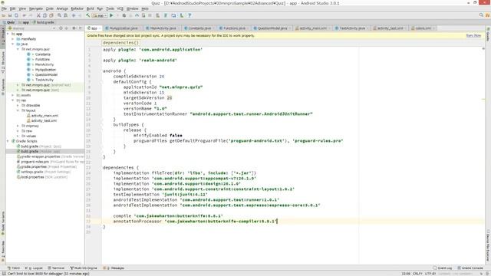Switch to MyApplication.java editor tab
This screenshot has width=491, height=276.
(123, 28)
